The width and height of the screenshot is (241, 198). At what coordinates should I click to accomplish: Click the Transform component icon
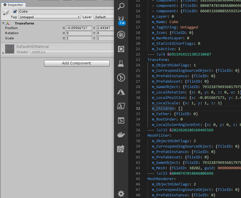pos(7,23)
